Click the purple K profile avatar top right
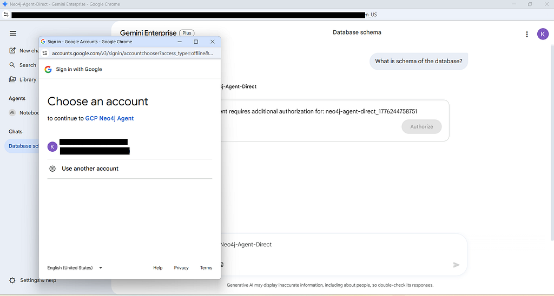 [x=543, y=34]
